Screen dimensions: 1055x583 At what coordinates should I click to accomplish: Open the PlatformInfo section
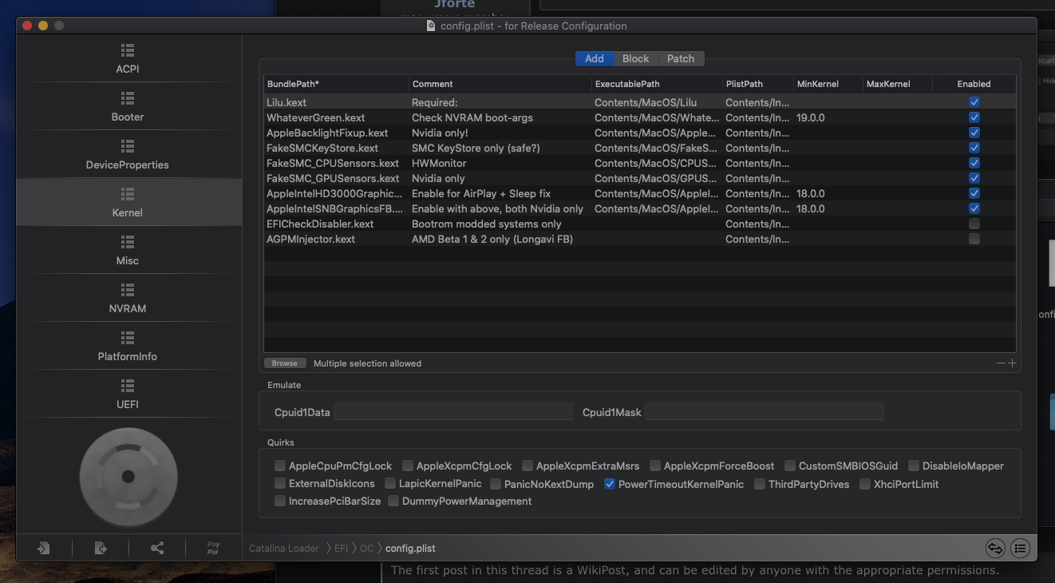(x=128, y=346)
